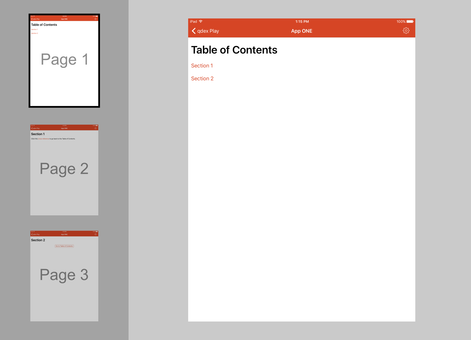
Task: Click the iPad carrier label
Action: pos(193,22)
